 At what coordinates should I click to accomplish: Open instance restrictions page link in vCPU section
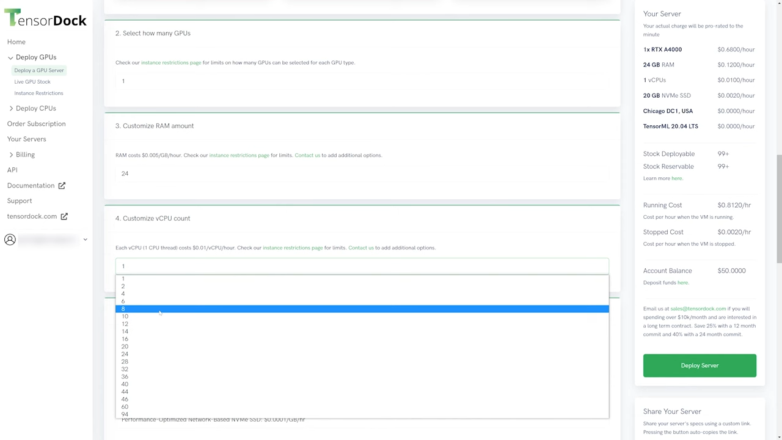[293, 248]
